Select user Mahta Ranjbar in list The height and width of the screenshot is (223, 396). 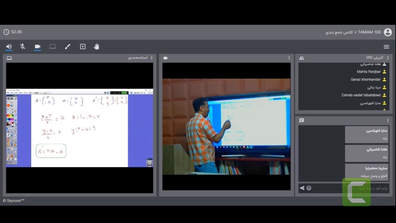click(368, 72)
